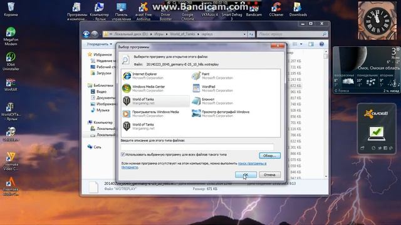The width and height of the screenshot is (401, 225).
Task: Open WinRAR desktop icon
Action: [11, 84]
